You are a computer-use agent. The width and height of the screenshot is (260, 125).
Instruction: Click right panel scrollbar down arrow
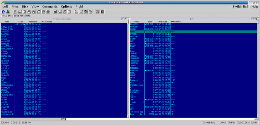[258, 116]
